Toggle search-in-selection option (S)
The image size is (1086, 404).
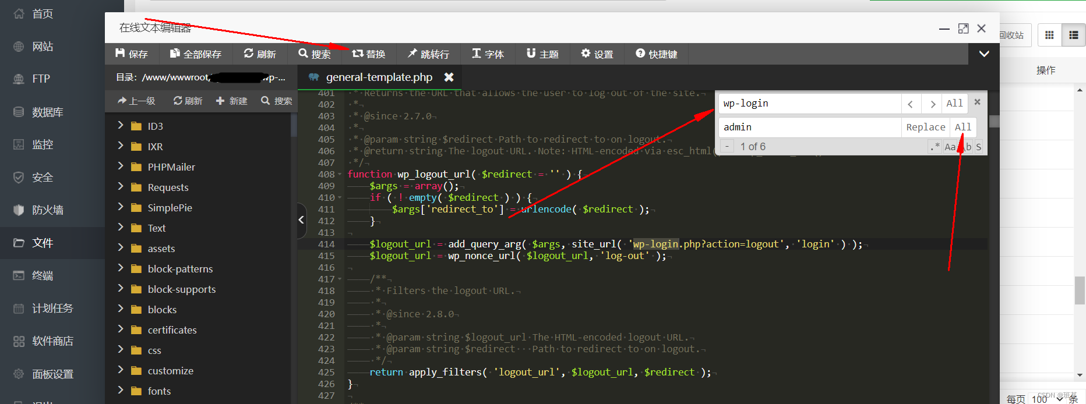pyautogui.click(x=979, y=147)
